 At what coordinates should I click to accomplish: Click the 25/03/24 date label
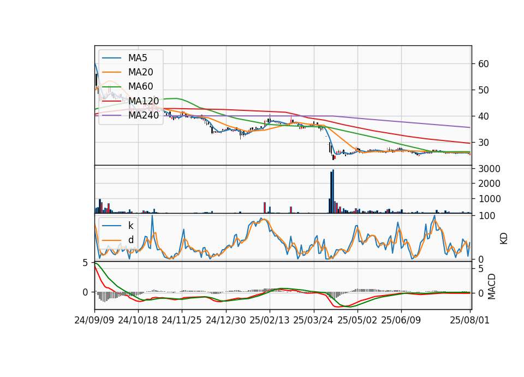pos(313,320)
